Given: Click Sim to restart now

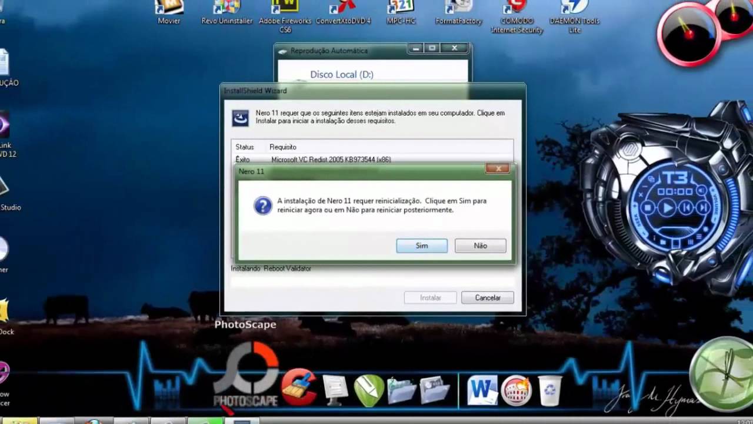Looking at the screenshot, I should click(x=422, y=246).
